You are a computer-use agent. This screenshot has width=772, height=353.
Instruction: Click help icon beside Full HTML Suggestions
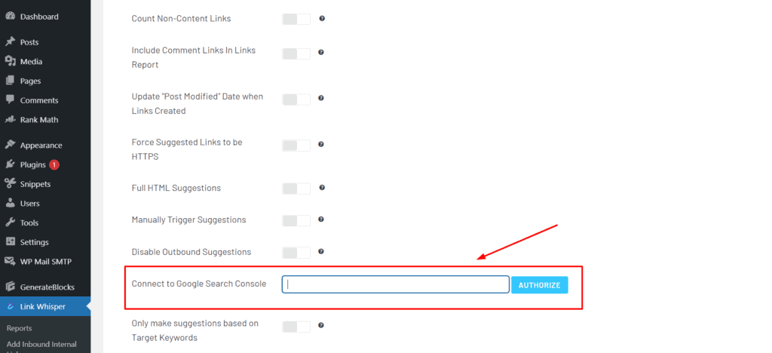coord(322,188)
